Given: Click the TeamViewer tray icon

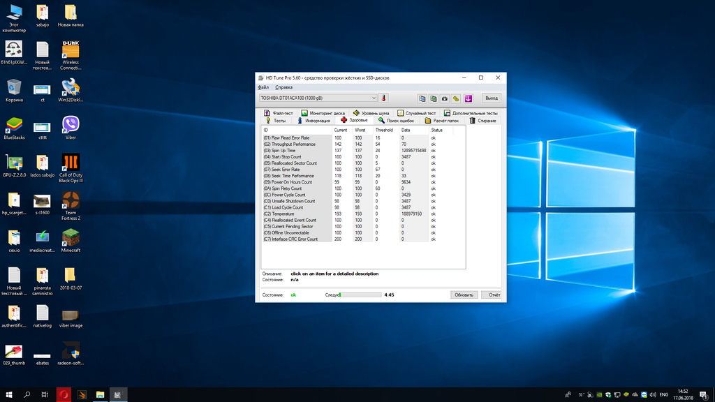Looking at the screenshot, I should (x=644, y=395).
